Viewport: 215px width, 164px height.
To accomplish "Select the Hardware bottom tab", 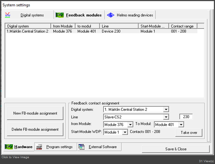I will pyautogui.click(x=19, y=147).
